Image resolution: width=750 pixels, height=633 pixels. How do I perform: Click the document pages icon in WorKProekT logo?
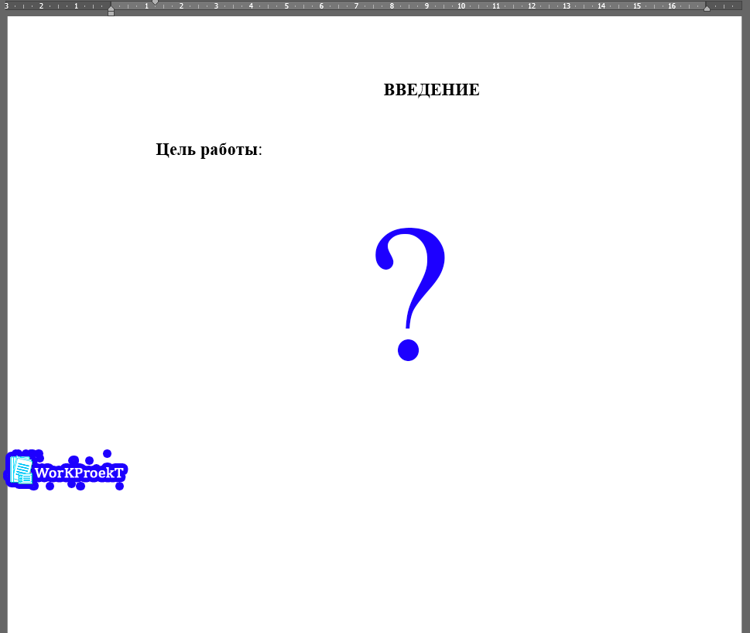point(22,470)
